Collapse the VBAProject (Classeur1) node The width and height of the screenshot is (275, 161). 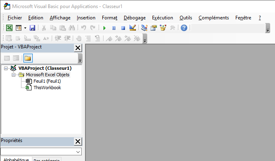click(6, 68)
